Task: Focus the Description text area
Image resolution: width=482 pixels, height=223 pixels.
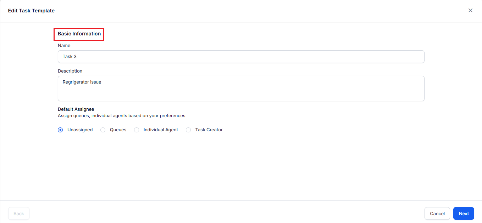Action: tap(241, 88)
